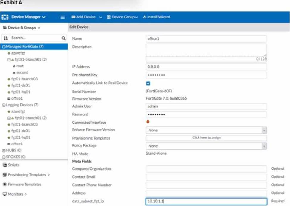The height and width of the screenshot is (206, 290).
Task: Click 'Click here to assign' provisioning templates
Action: (x=206, y=138)
